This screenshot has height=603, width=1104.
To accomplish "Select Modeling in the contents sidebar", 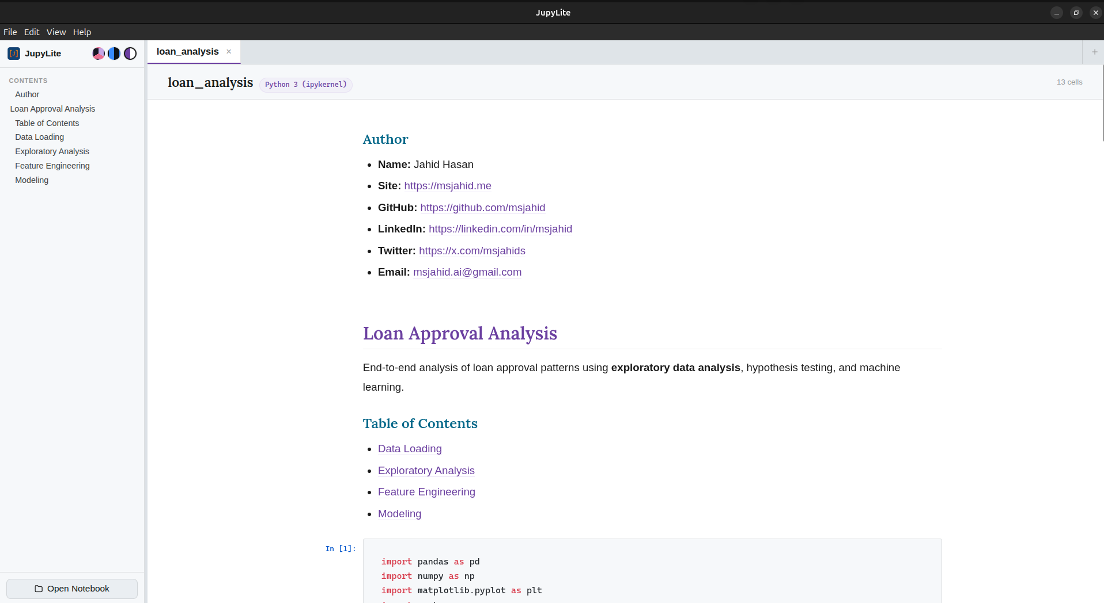I will coord(32,180).
